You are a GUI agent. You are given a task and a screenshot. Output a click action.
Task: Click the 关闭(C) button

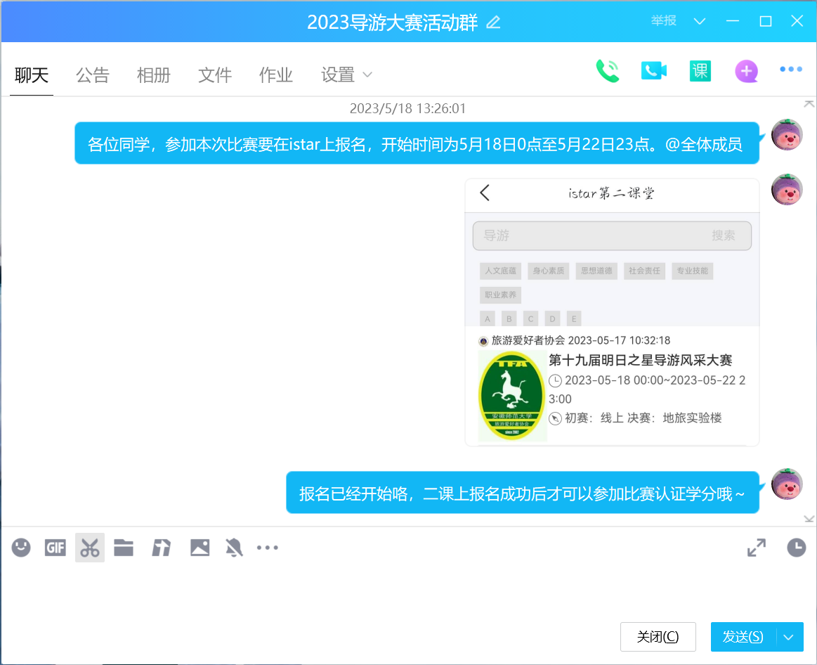tap(658, 637)
